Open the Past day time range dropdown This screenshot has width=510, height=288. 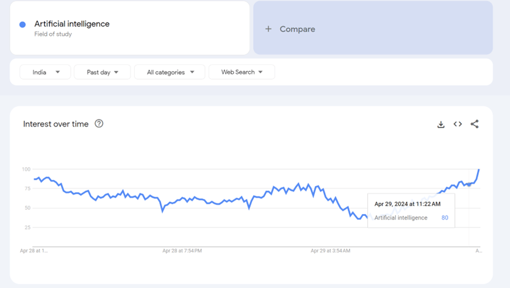[x=102, y=72]
